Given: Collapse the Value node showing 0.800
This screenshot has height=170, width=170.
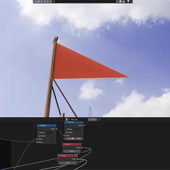Looking at the screenshot, I should click(x=64, y=144).
